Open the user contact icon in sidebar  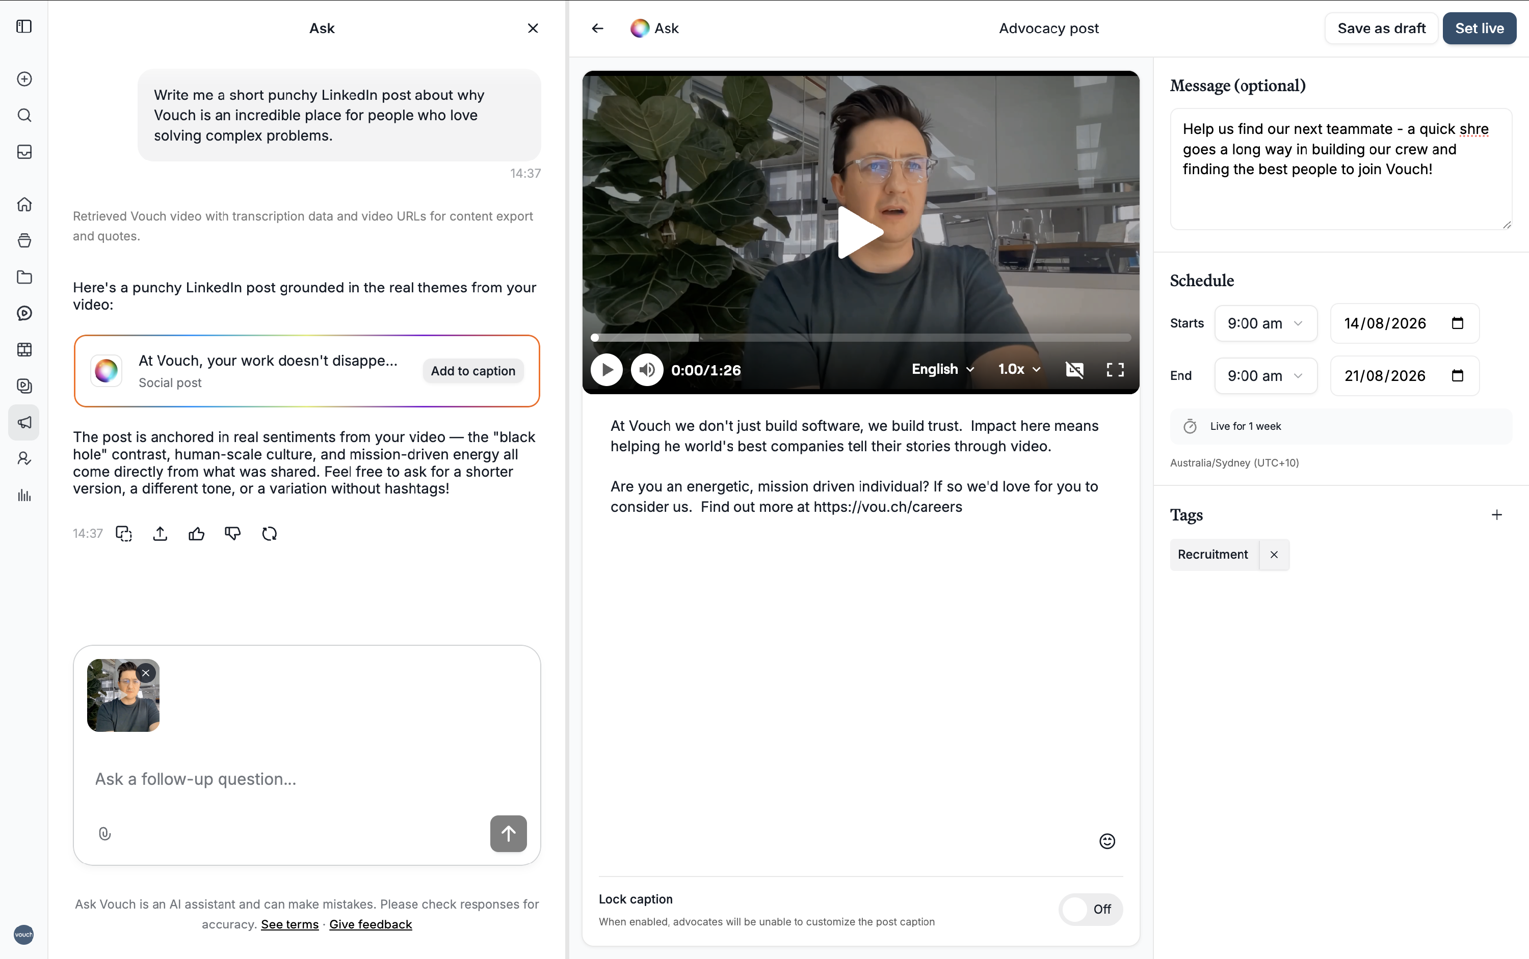pyautogui.click(x=24, y=458)
